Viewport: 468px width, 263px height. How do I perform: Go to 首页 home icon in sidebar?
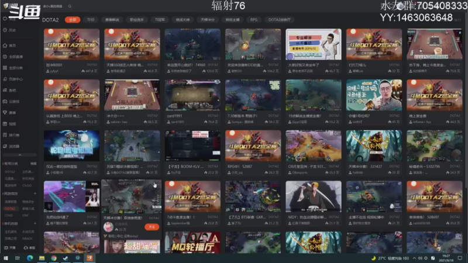coord(5,46)
